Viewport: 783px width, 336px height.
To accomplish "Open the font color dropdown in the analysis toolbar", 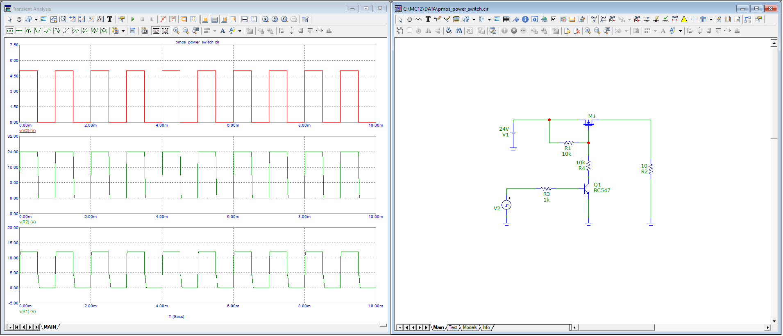I will point(240,31).
